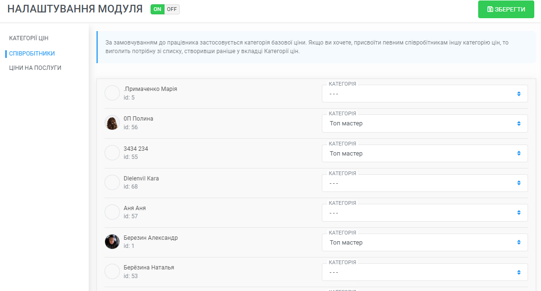Open category dropdown for 3434 234
541x291 pixels.
point(425,153)
